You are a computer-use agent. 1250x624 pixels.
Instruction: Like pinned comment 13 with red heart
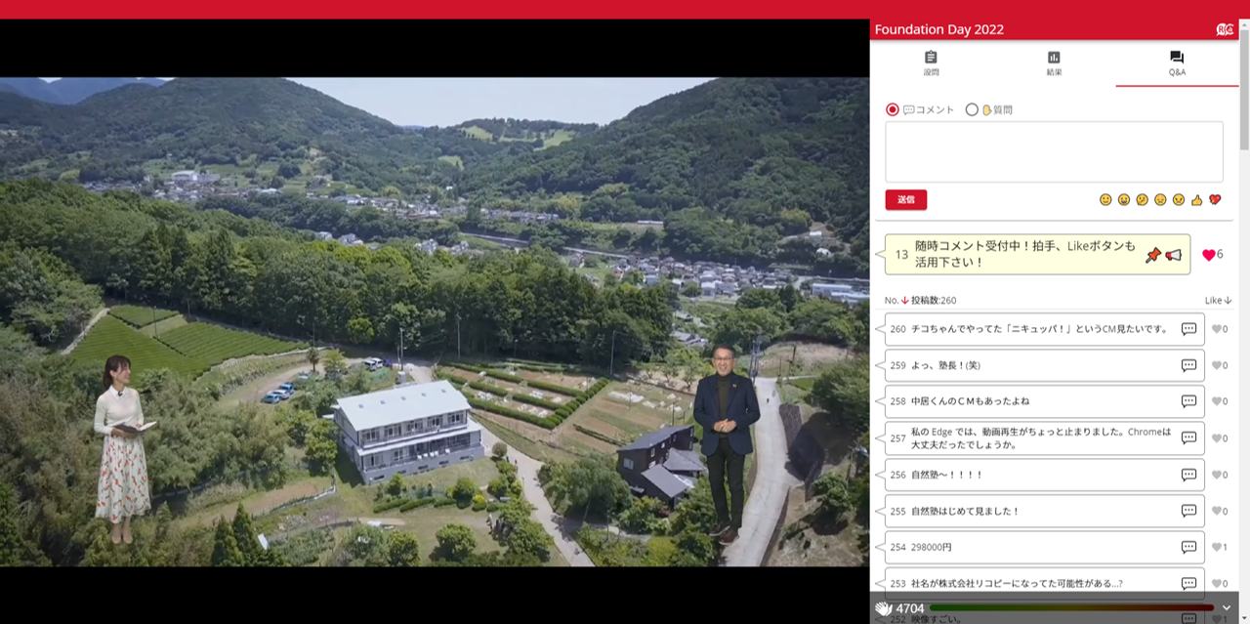click(1209, 255)
